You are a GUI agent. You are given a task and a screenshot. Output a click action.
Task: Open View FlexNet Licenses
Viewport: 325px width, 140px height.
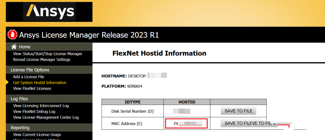click(x=32, y=88)
